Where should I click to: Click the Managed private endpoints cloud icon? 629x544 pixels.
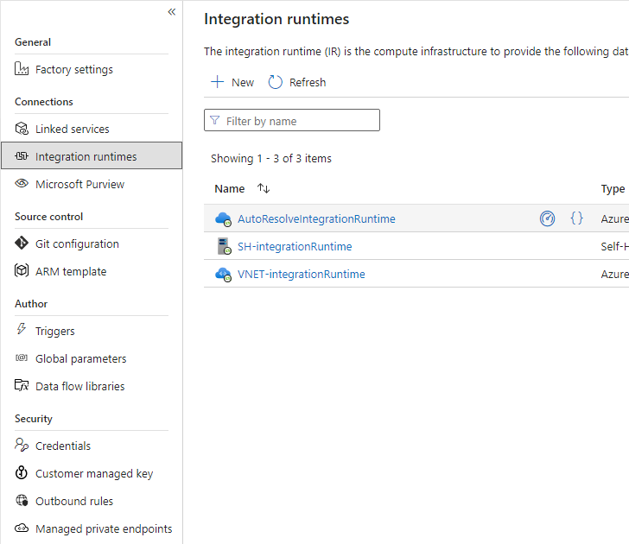click(22, 528)
